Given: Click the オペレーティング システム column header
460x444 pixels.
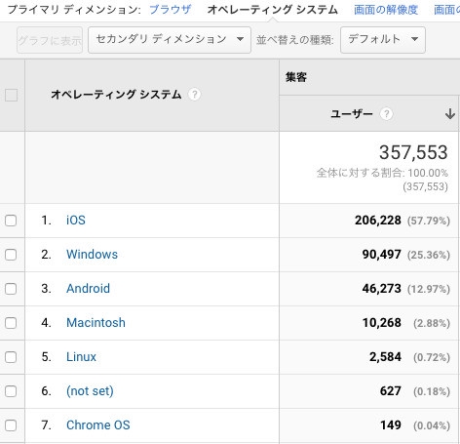Looking at the screenshot, I should point(116,95).
